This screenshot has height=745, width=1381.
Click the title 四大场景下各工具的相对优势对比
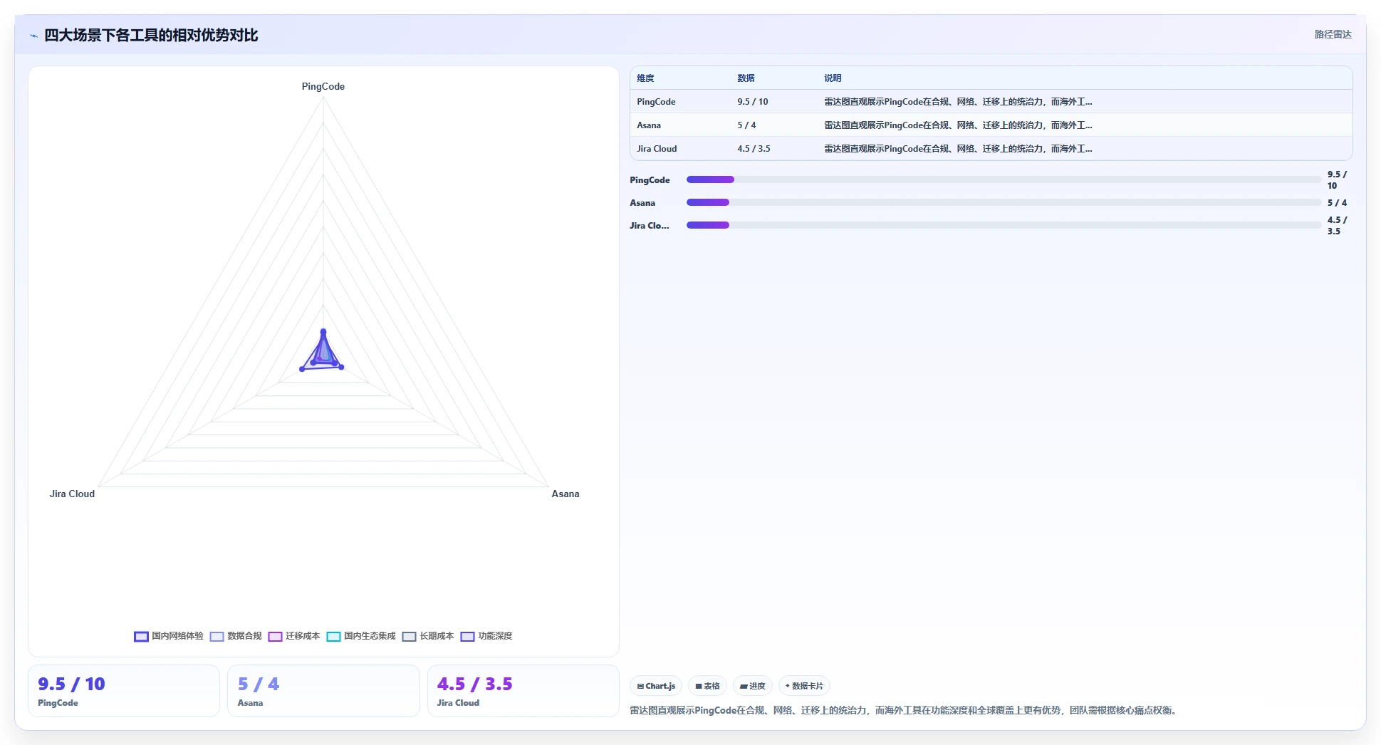(151, 36)
